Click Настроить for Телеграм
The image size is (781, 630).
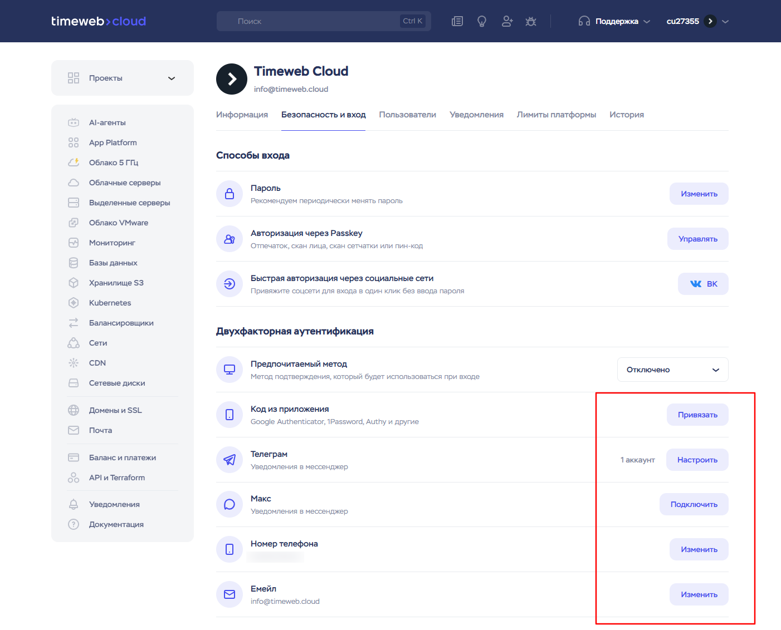pos(697,460)
